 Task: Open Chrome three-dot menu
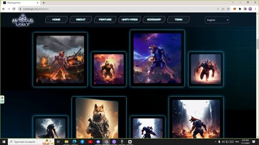255,9
